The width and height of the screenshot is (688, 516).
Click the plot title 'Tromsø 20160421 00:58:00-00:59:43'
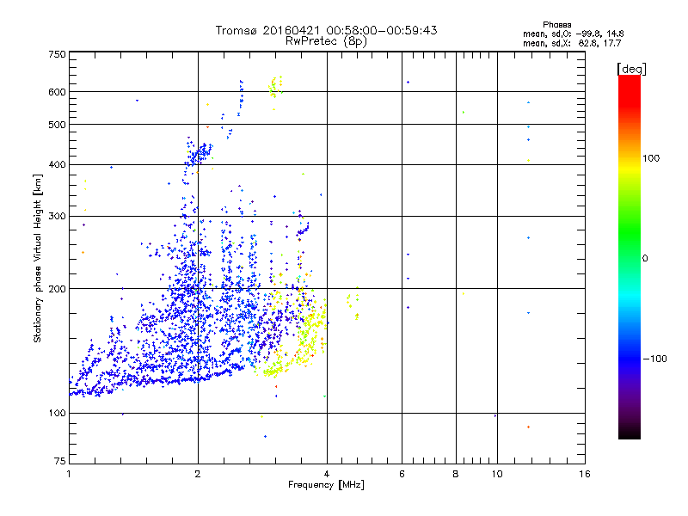coord(326,30)
